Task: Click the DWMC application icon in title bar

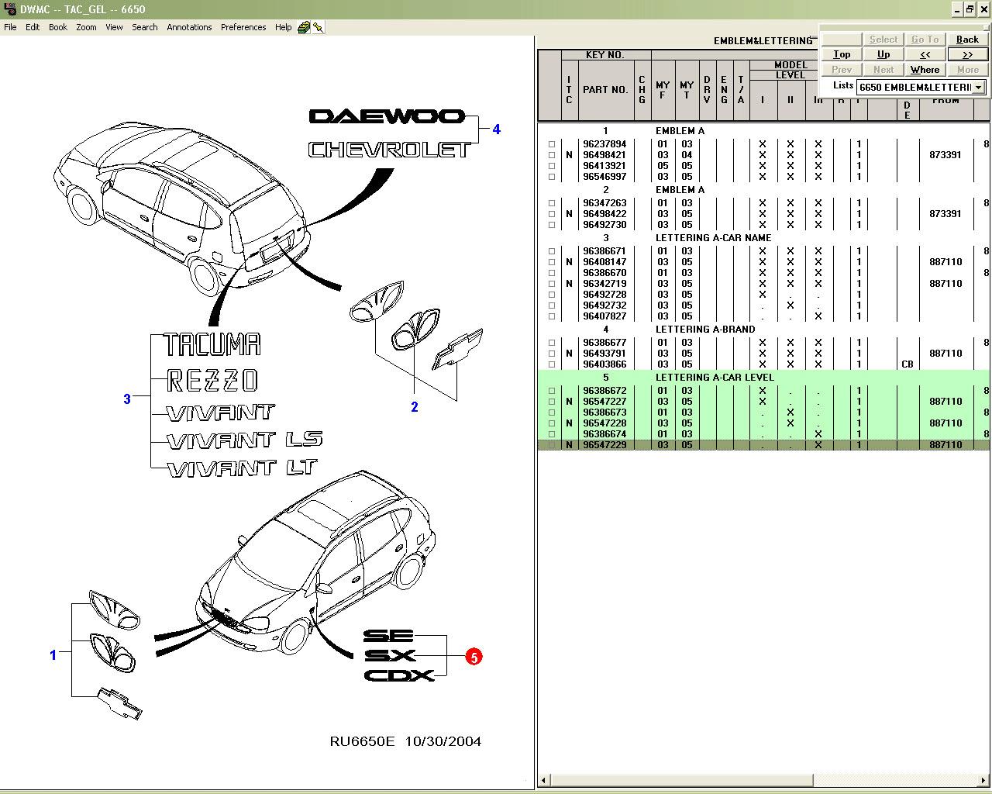Action: coord(9,9)
